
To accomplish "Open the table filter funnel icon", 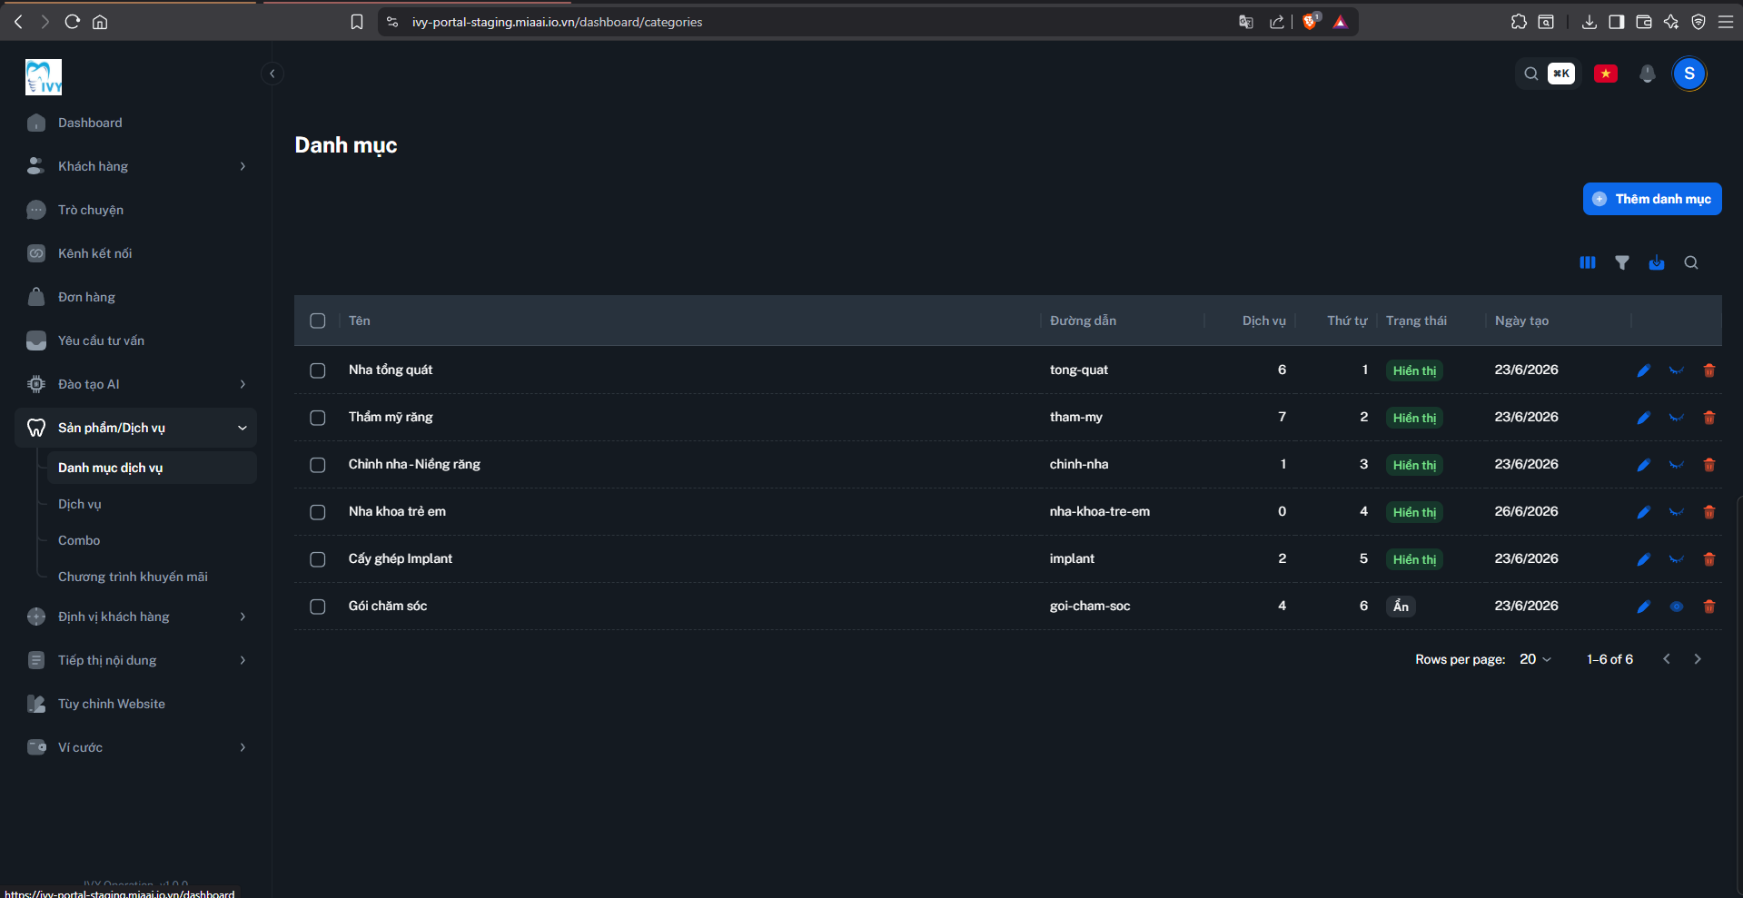I will (1621, 262).
